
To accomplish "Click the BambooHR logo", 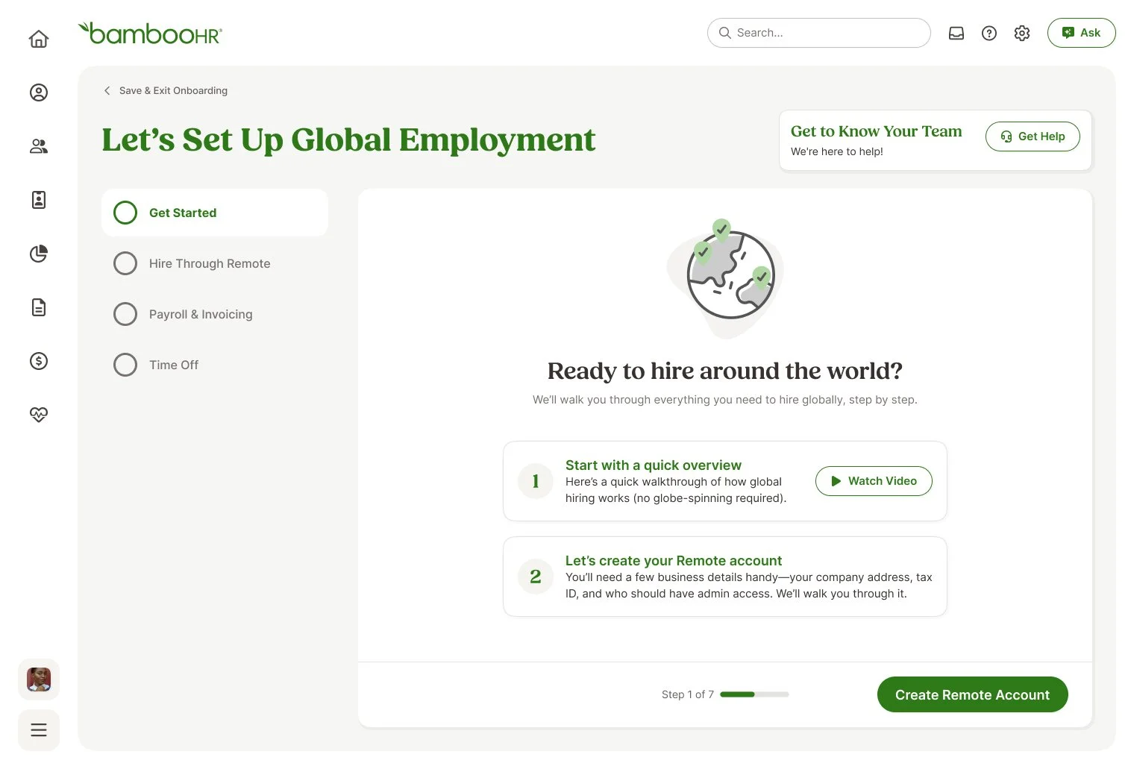I will pos(150,33).
